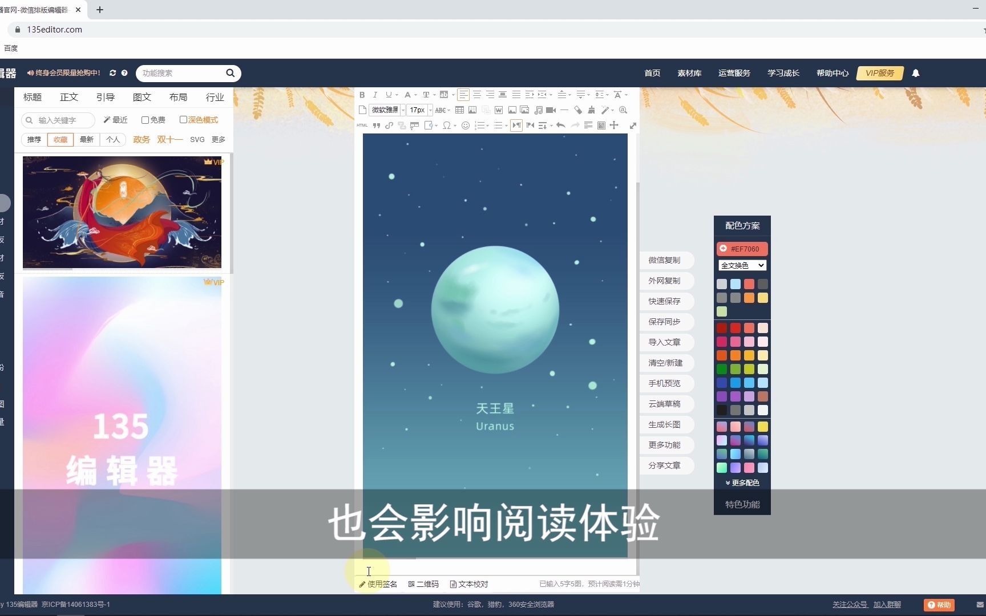Insert a hyperlink
Viewport: 986px width, 616px height.
click(389, 125)
